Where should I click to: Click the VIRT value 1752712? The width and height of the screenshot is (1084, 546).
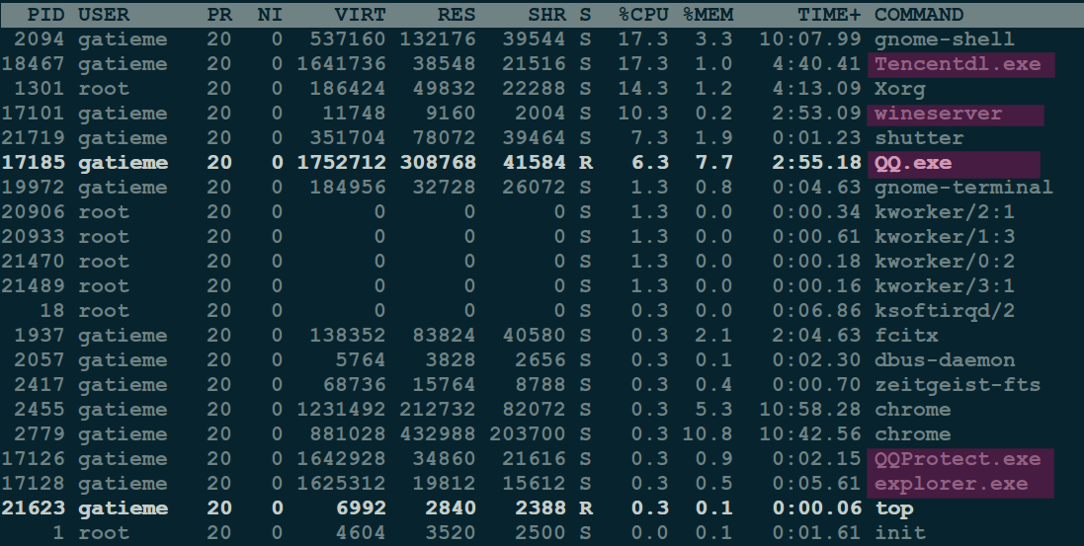[341, 163]
